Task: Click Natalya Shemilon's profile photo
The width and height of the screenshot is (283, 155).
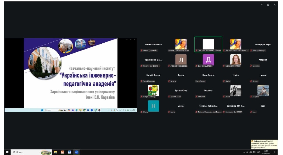Action: [x=236, y=60]
